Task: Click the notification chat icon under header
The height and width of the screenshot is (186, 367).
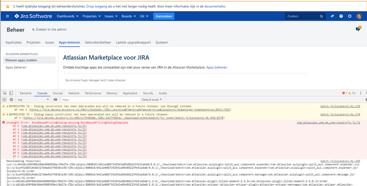Action: tap(358, 29)
